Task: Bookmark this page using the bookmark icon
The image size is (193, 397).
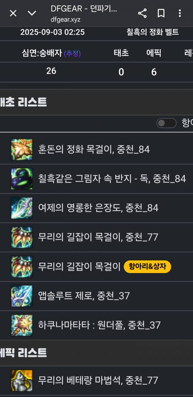Action: (161, 13)
